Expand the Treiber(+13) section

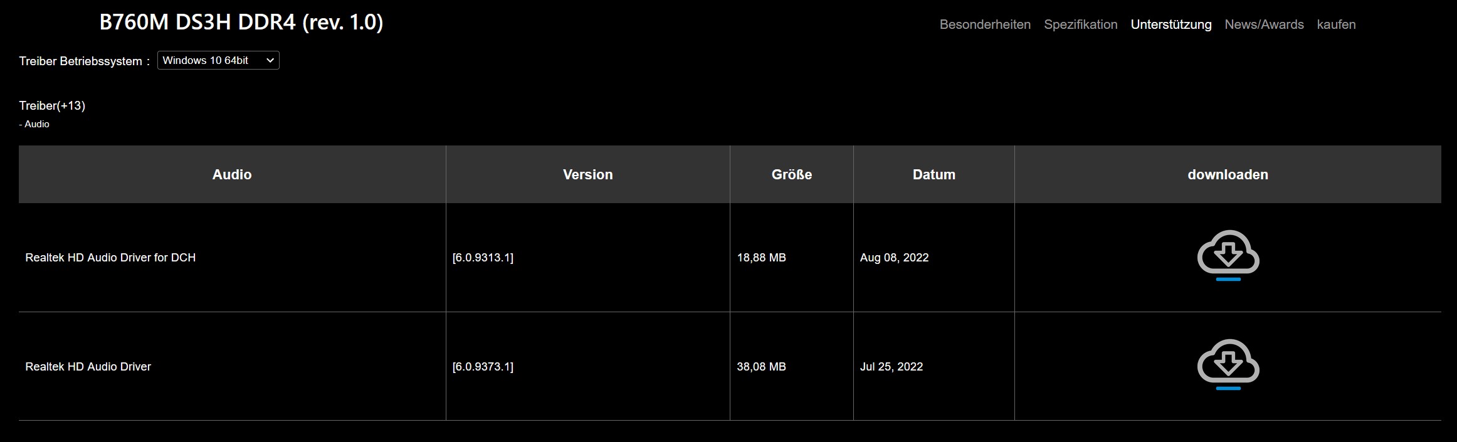pos(52,105)
